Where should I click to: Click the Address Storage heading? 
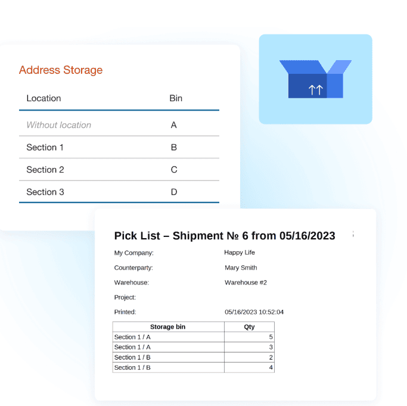click(61, 70)
